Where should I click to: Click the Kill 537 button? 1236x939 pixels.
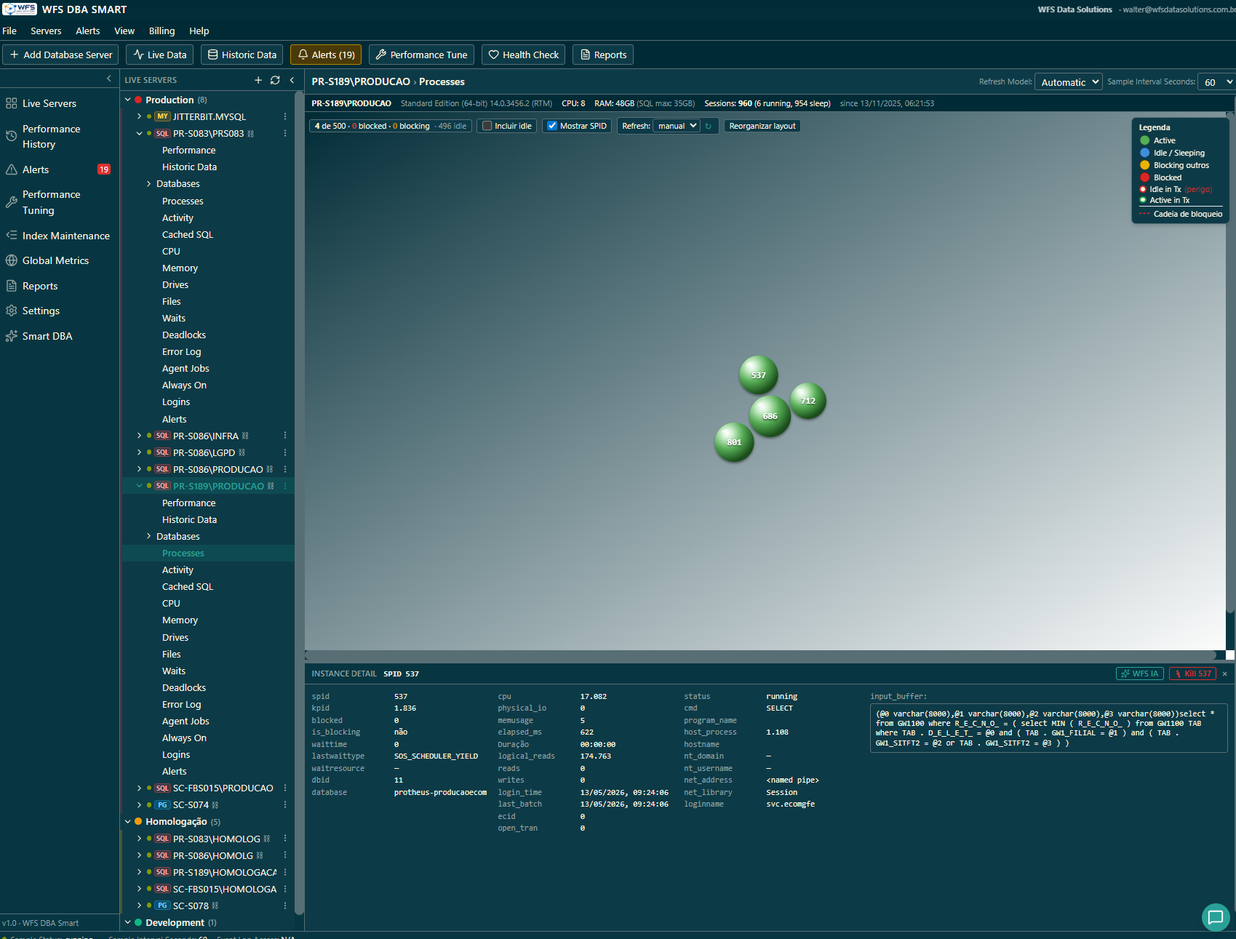[1193, 674]
